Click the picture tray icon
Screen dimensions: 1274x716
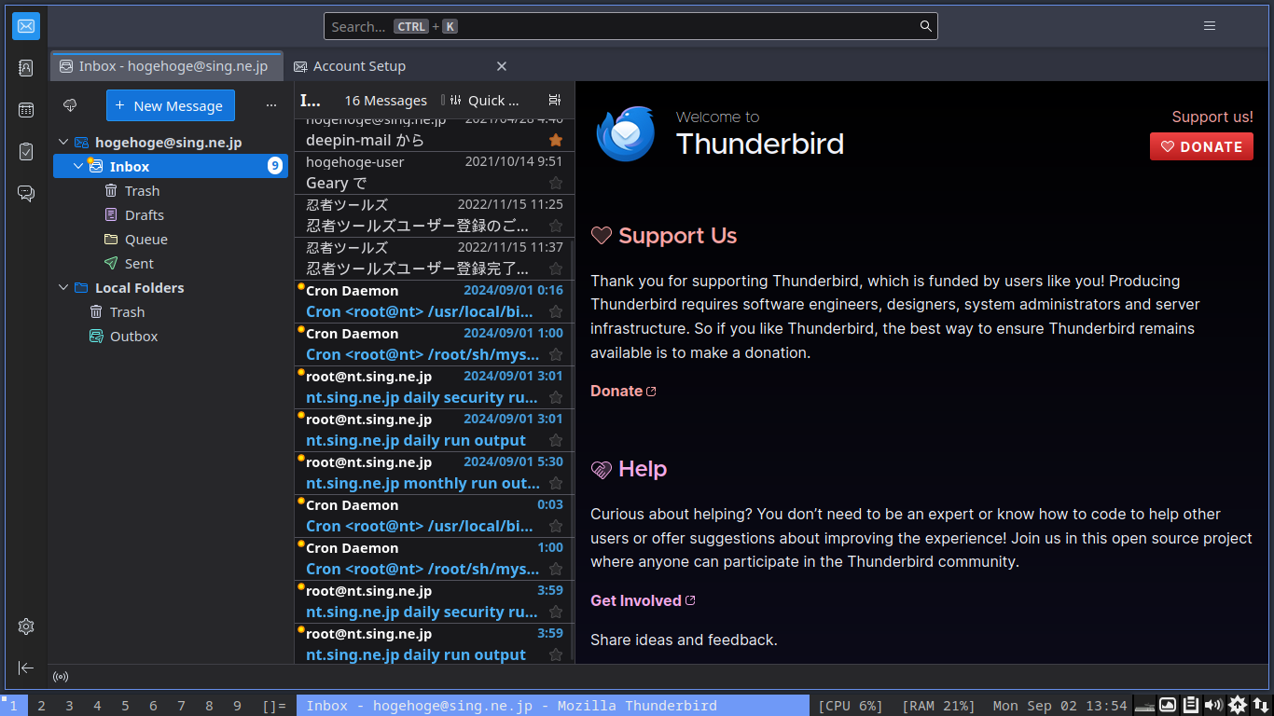coord(1168,705)
